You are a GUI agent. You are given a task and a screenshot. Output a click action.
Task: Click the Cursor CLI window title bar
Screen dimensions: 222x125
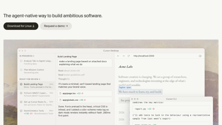pos(171,99)
